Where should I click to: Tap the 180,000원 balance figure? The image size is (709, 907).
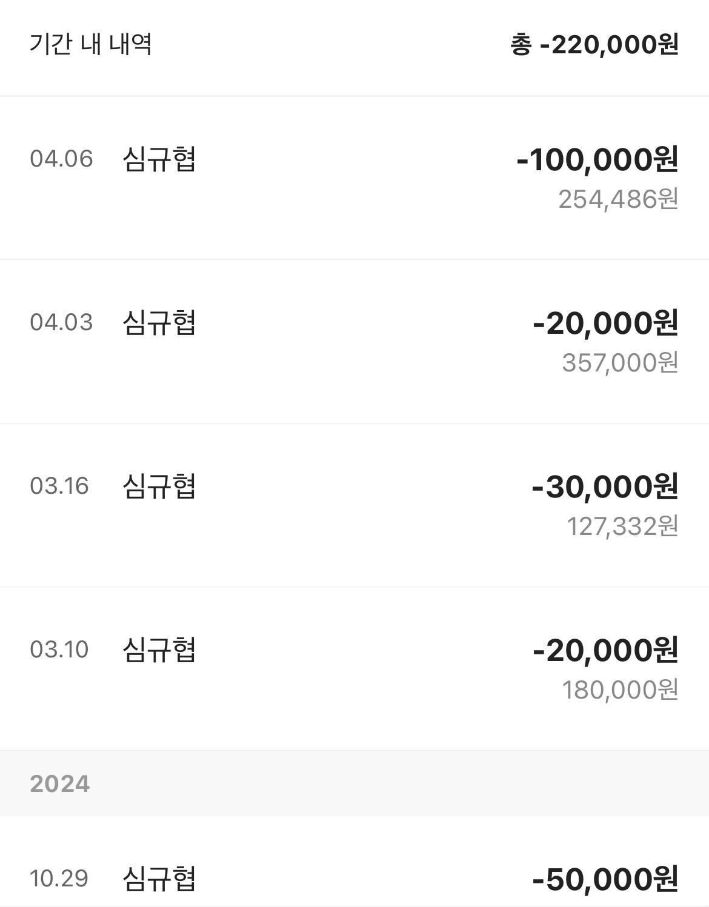point(620,690)
